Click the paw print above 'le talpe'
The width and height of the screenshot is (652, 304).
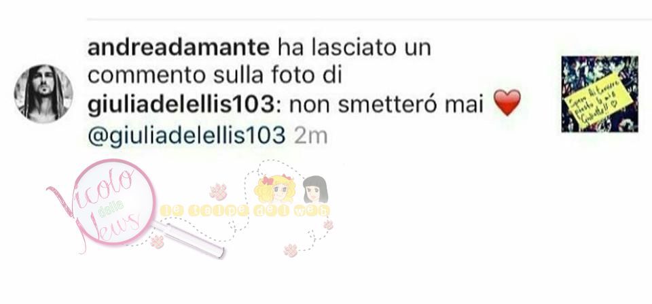coord(218,192)
